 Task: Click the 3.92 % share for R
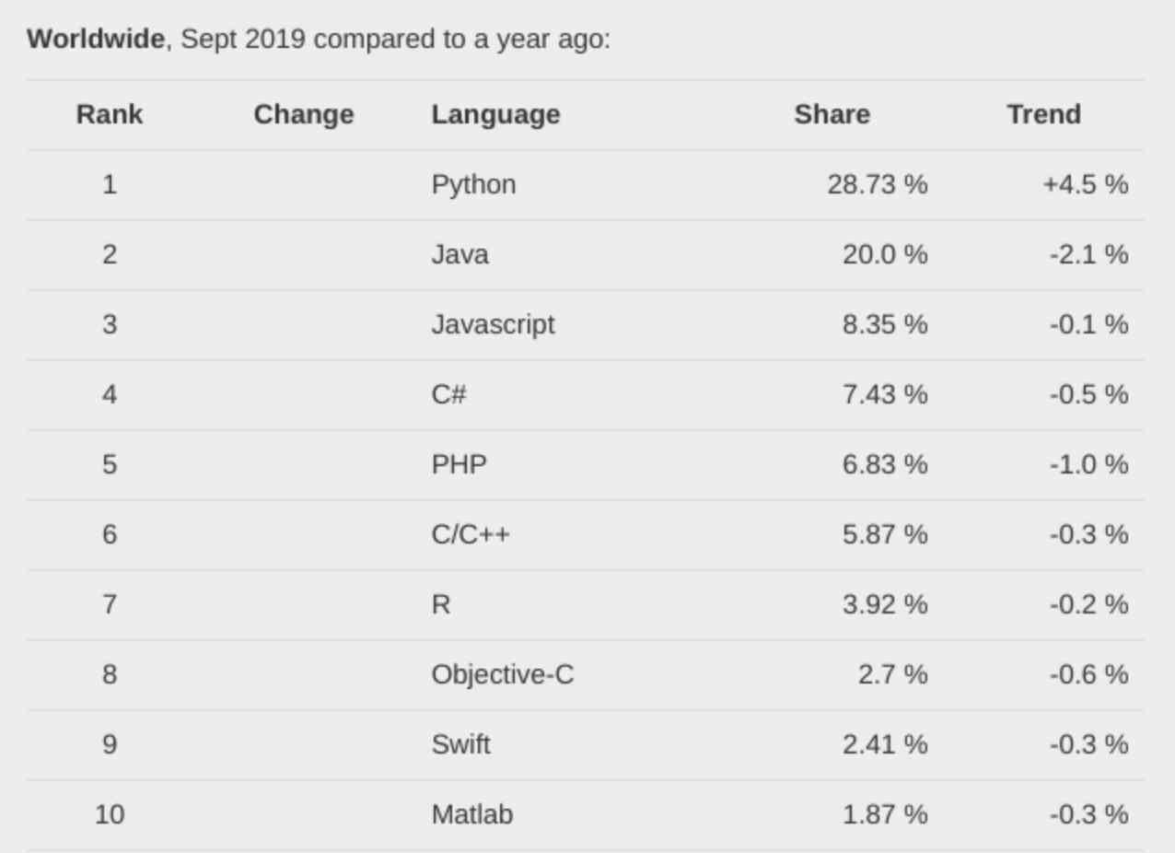[884, 604]
